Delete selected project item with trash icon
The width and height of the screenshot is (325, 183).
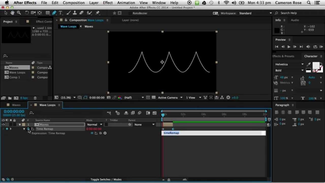point(35,98)
